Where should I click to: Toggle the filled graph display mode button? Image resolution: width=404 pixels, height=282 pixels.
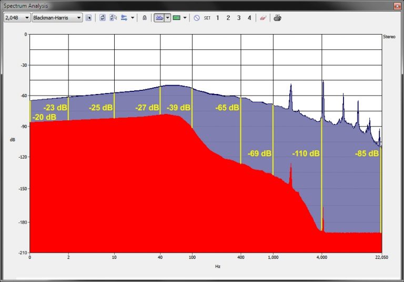[159, 18]
